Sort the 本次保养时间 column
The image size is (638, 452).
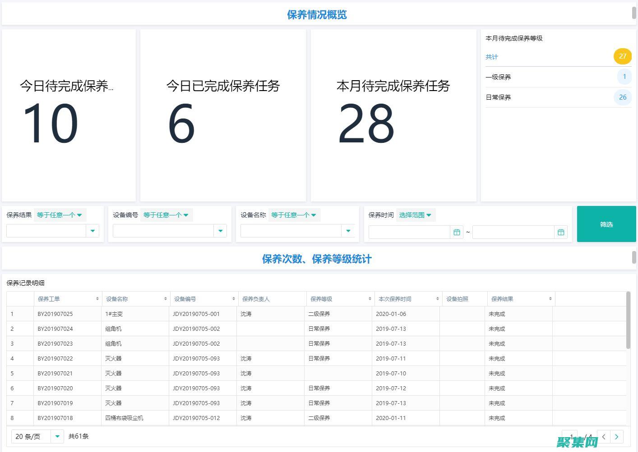tap(437, 298)
